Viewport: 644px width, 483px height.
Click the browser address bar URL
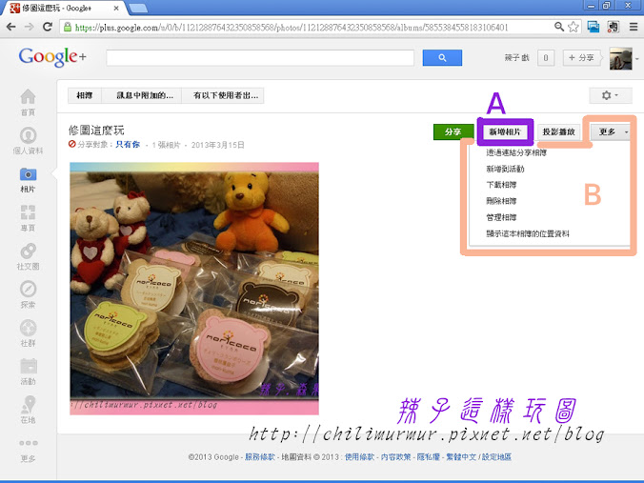pos(292,28)
